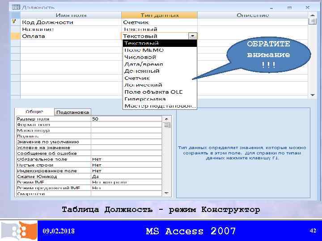Image resolution: width=322 pixels, height=241 pixels.
Task: Open the Подстановка tab
Action: (x=72, y=112)
